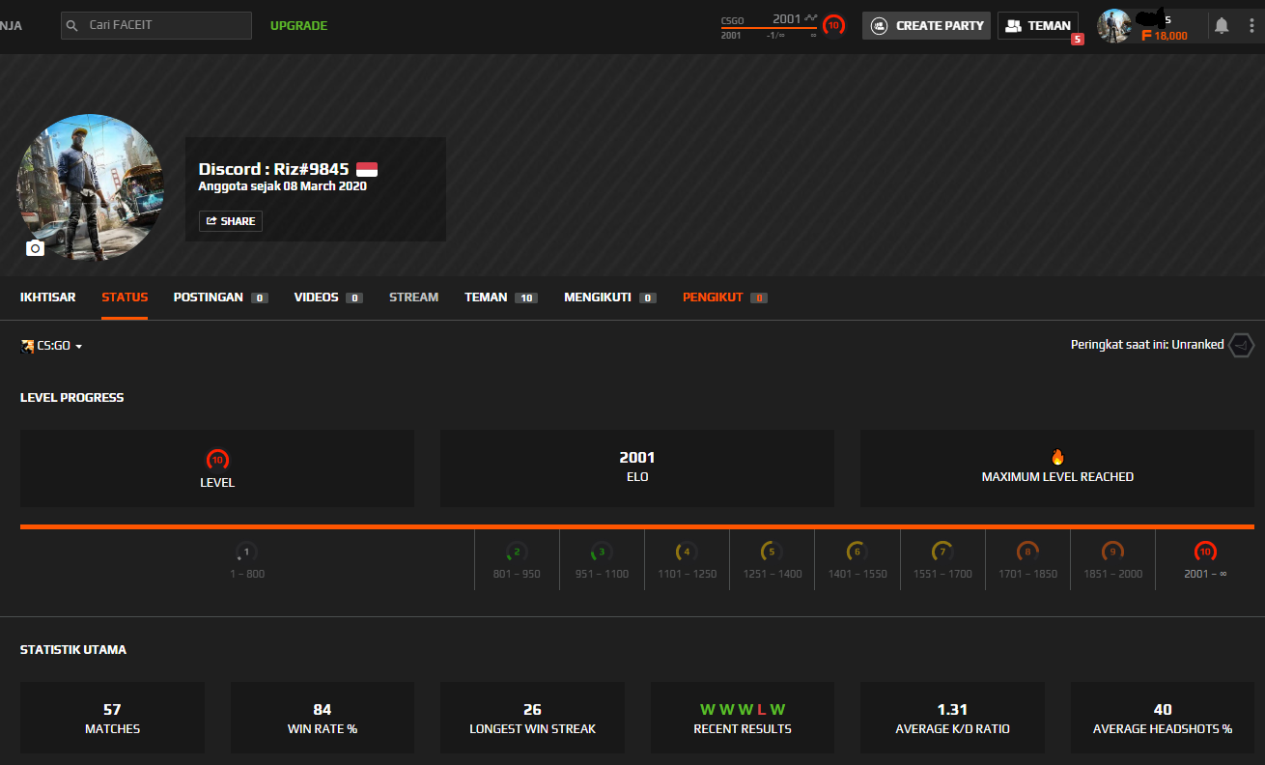Select level 2 icon above 801 – 950
The height and width of the screenshot is (765, 1265).
517,552
